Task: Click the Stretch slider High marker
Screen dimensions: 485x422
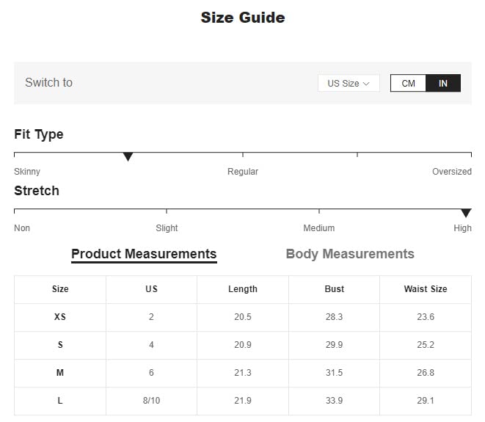Action: tap(466, 213)
